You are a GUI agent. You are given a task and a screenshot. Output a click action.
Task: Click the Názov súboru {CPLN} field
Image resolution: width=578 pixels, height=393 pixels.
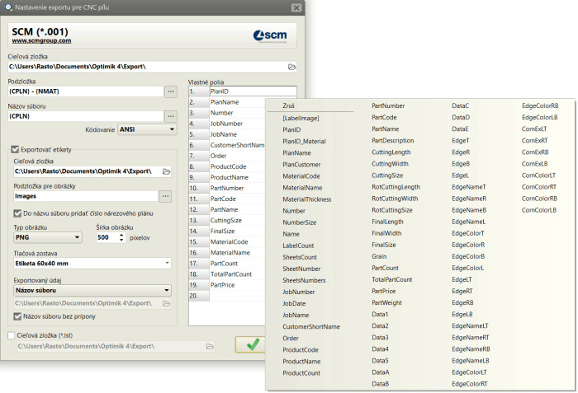(x=86, y=116)
